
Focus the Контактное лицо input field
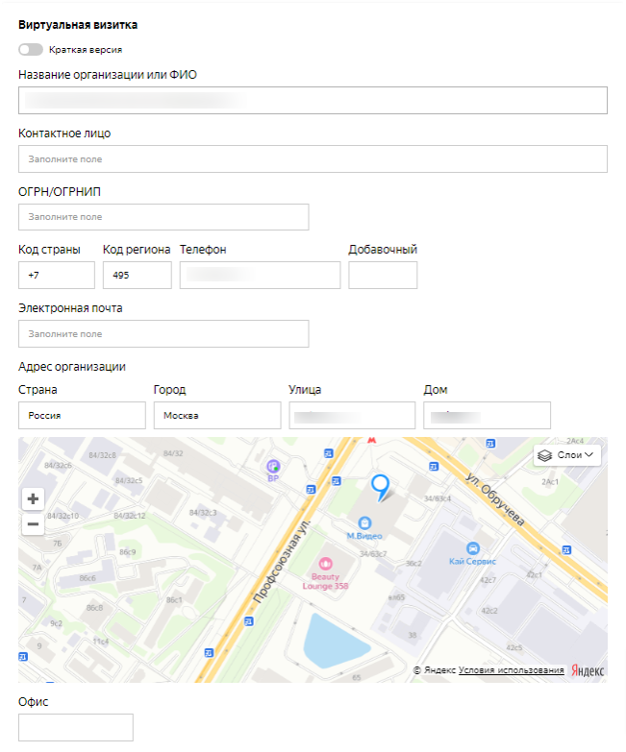coord(313,159)
